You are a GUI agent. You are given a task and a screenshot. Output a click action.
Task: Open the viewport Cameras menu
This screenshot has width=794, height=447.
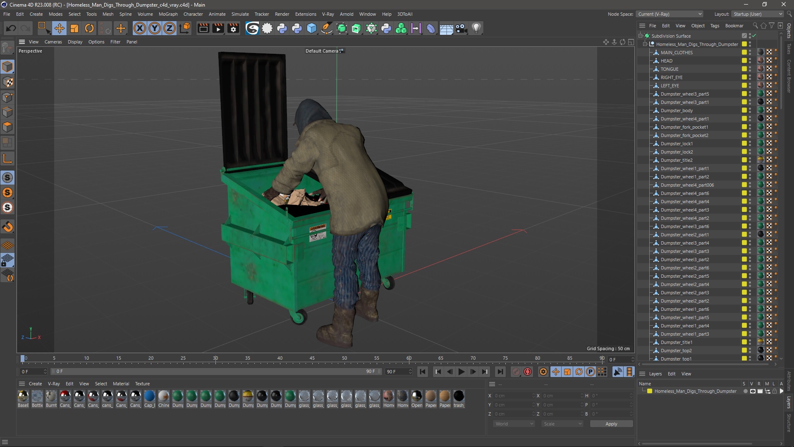click(x=53, y=42)
